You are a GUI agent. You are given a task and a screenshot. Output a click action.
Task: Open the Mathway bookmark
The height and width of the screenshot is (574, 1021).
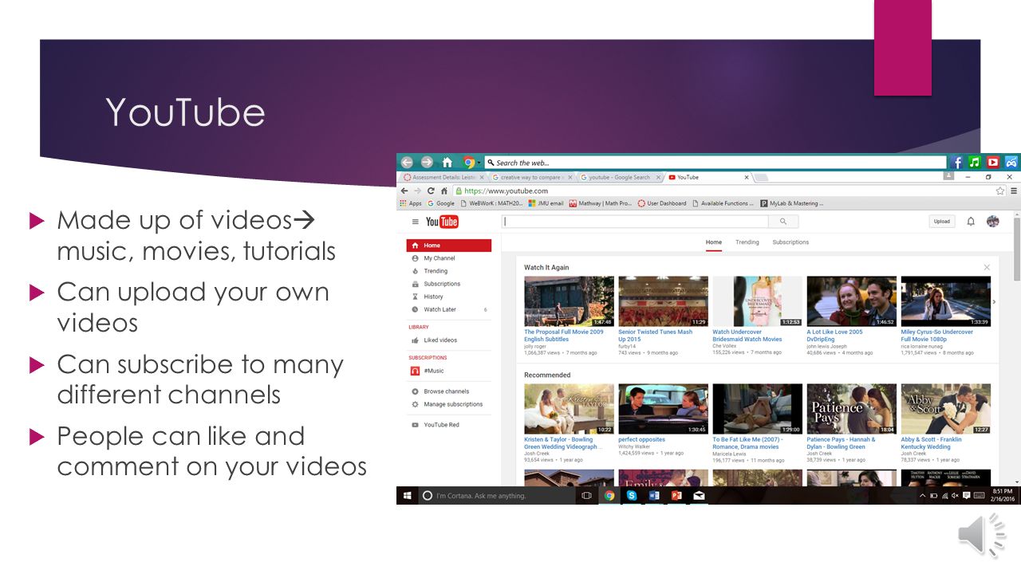tap(600, 203)
